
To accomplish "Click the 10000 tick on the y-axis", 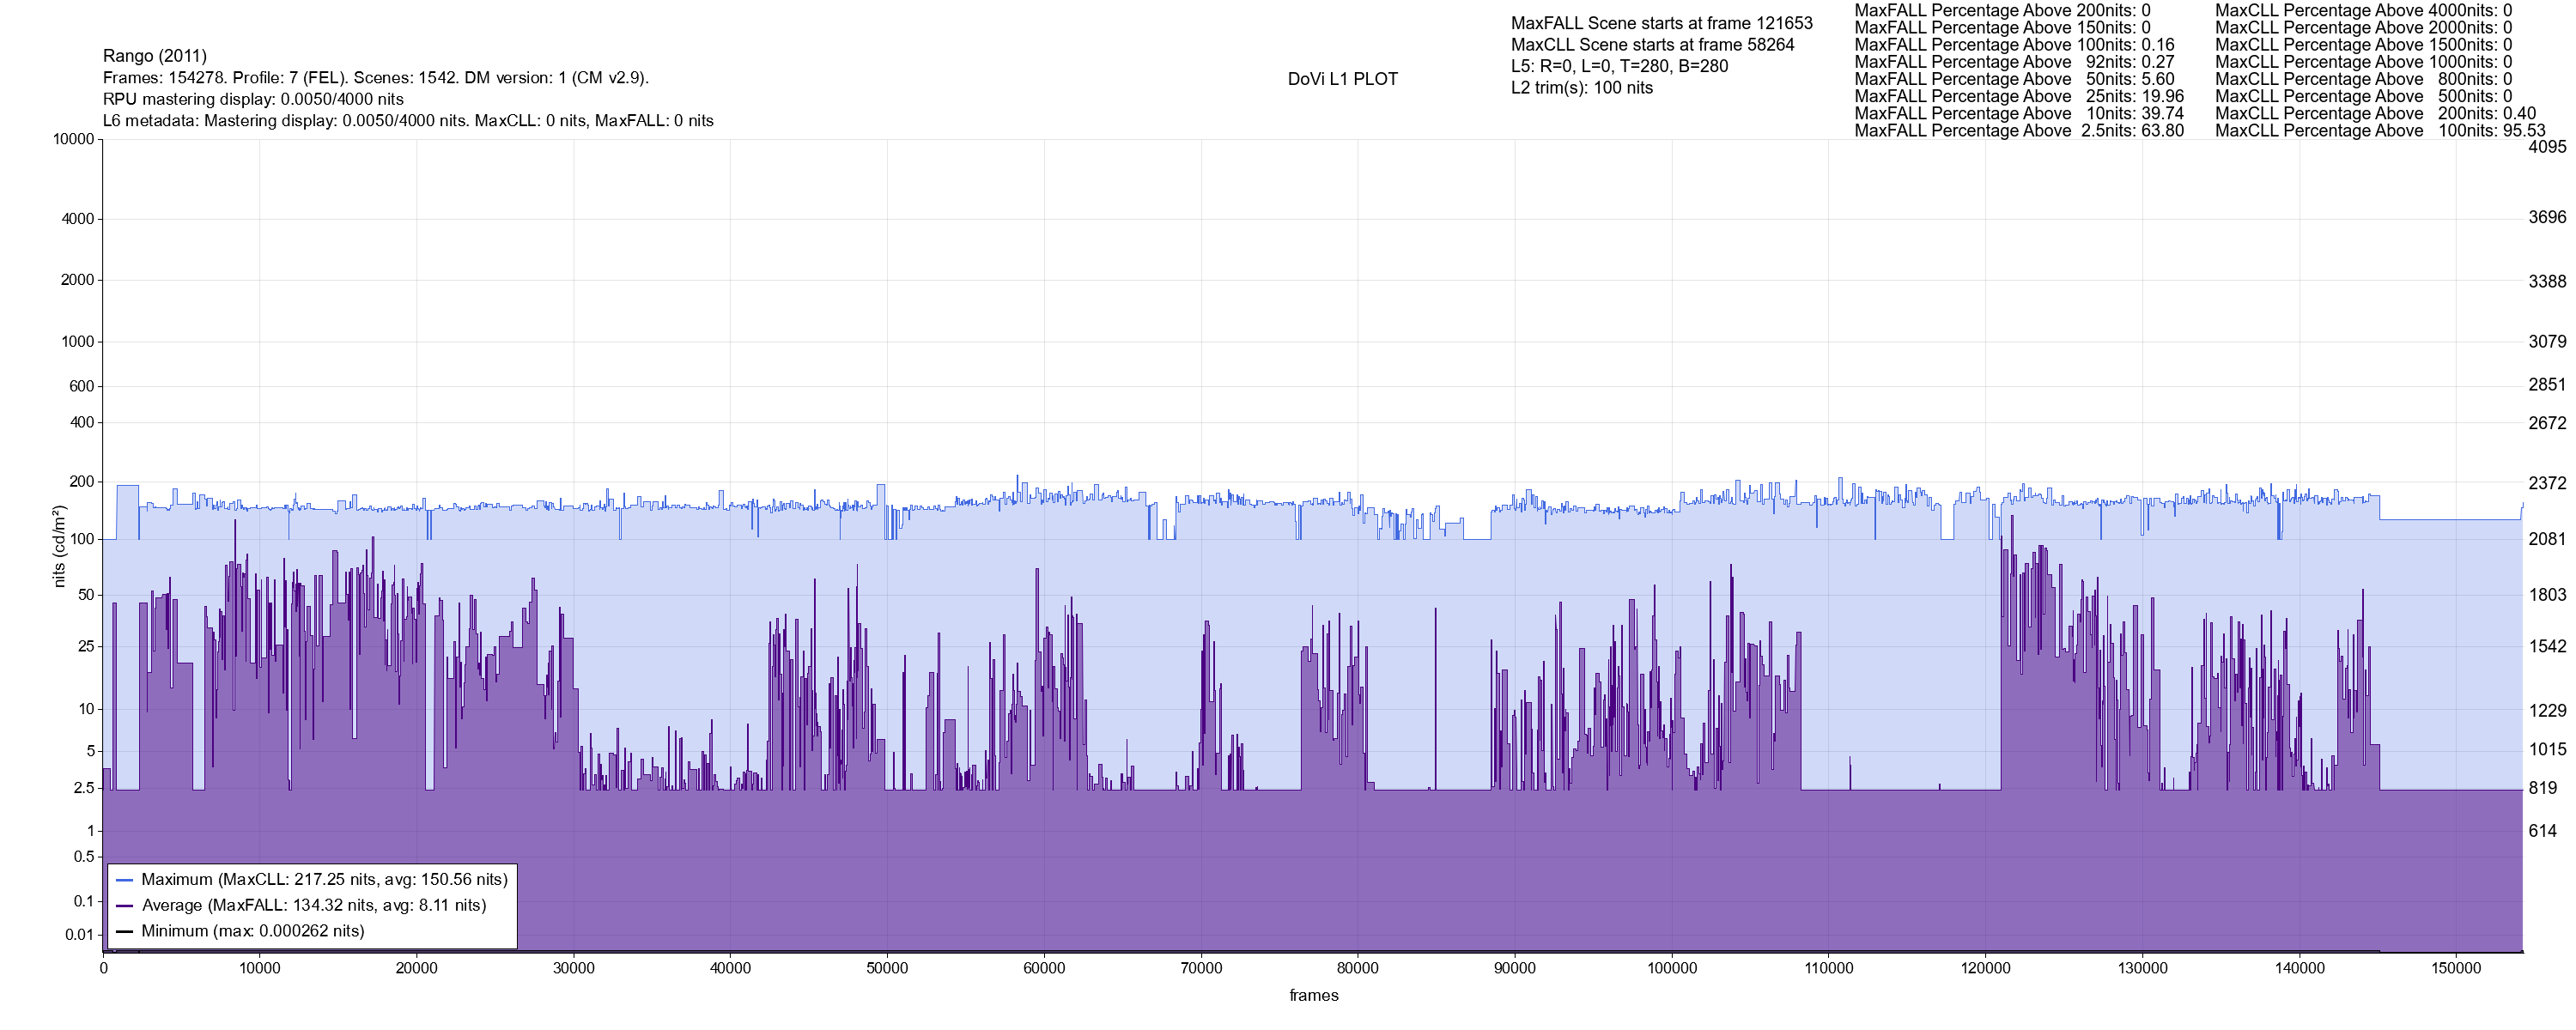I will pos(74,140).
